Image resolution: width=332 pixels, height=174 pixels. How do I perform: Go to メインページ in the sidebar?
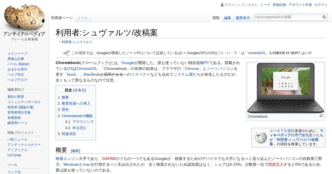click(x=17, y=54)
